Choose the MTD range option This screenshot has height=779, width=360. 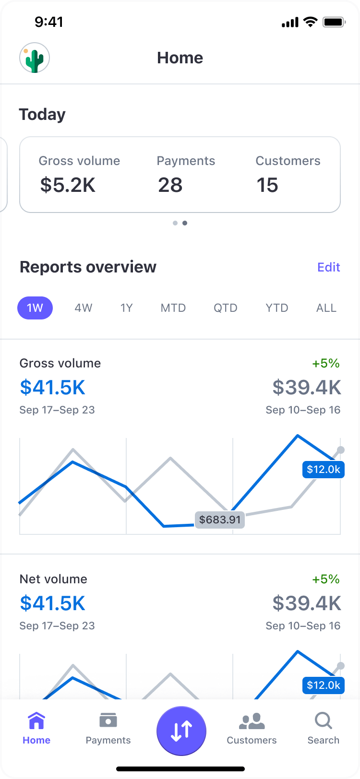point(173,308)
